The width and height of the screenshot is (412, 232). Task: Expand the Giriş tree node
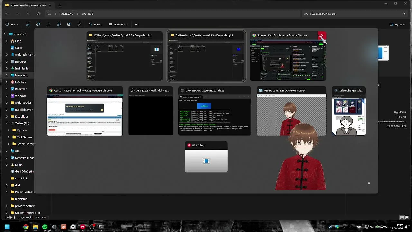[7, 41]
